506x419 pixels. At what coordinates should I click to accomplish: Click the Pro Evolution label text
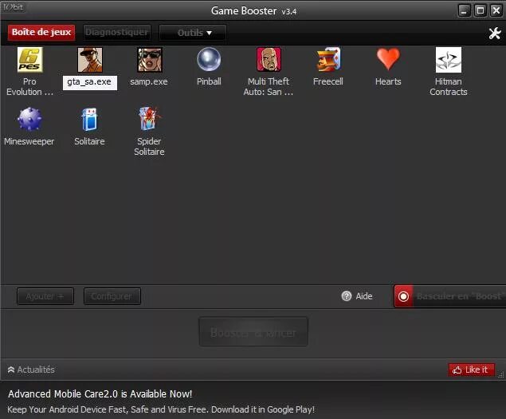tap(29, 87)
